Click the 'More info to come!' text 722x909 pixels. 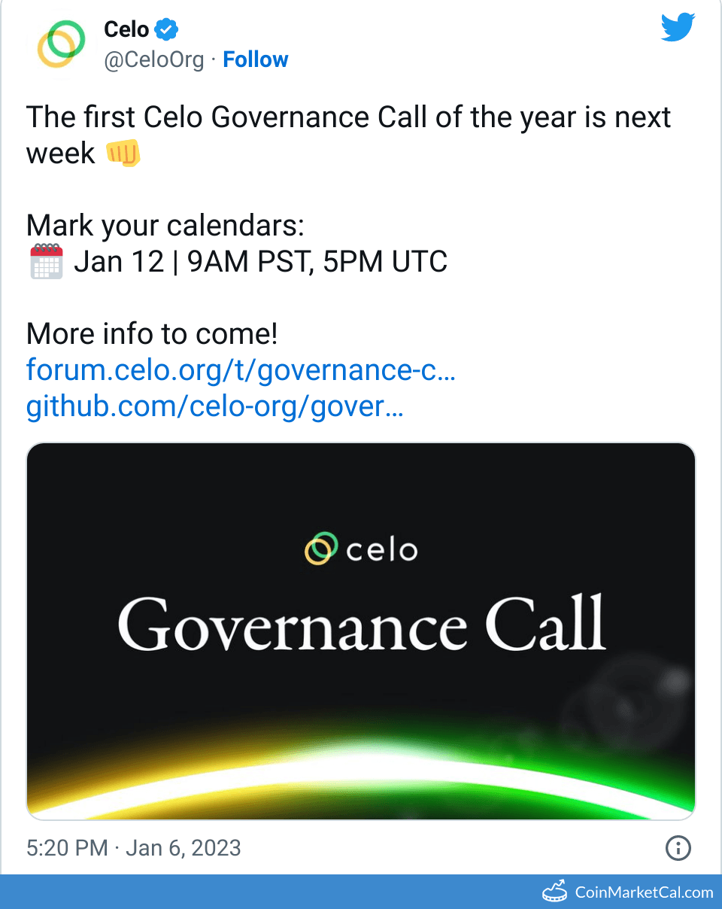(152, 334)
